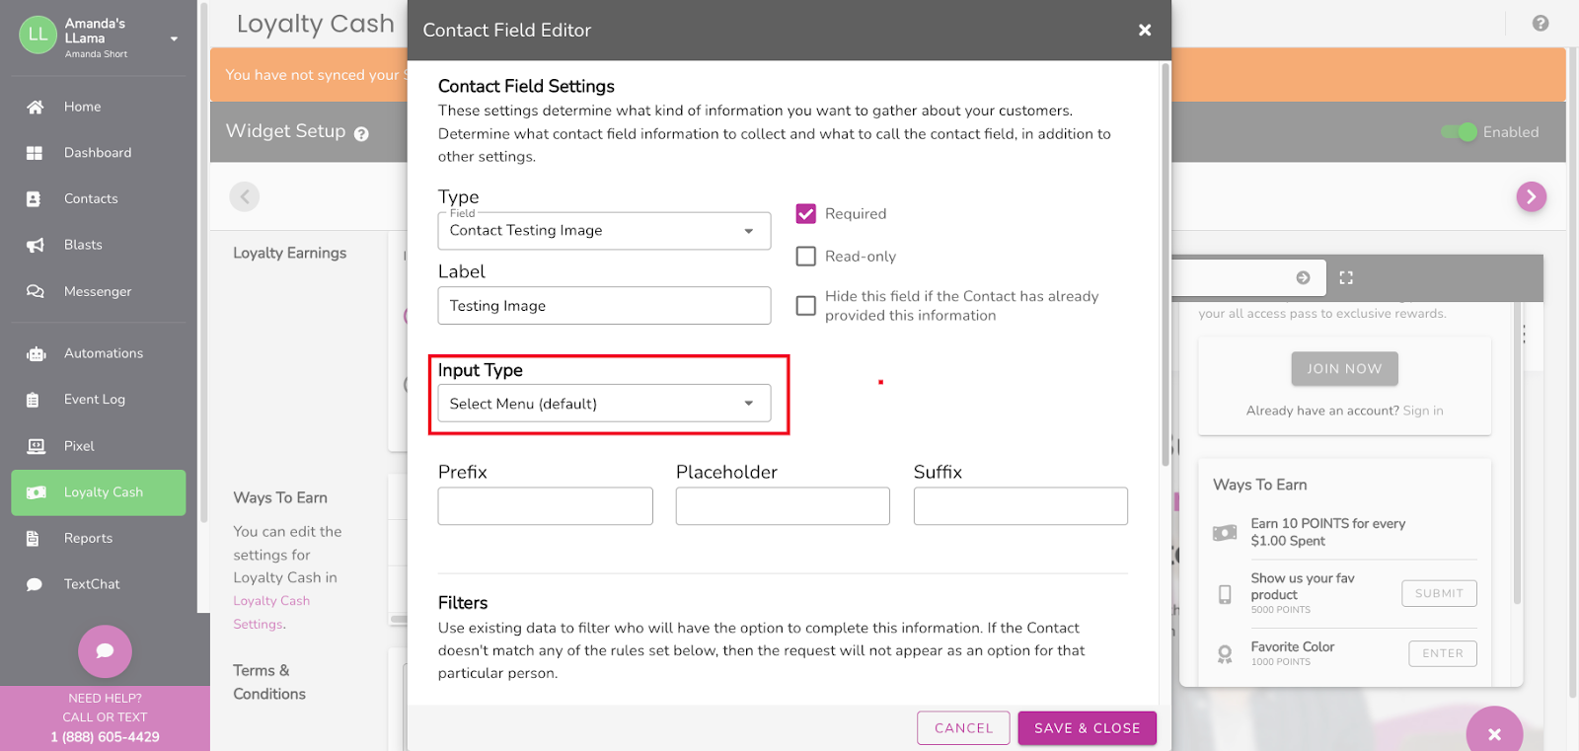Screen dimensions: 1579x751
Task: Open the Amanda's LLama account dropdown
Action: tap(174, 38)
